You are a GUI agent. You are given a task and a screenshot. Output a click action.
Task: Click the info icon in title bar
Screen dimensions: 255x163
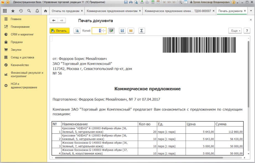[x=233, y=2]
